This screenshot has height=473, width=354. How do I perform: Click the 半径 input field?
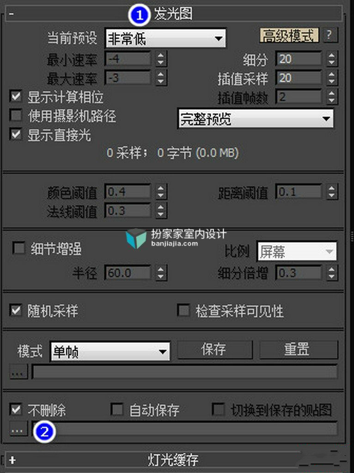128,273
